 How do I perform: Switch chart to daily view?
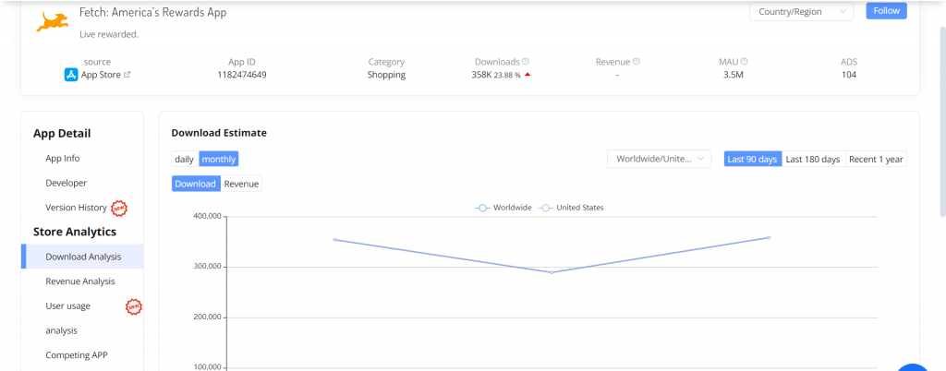point(185,159)
